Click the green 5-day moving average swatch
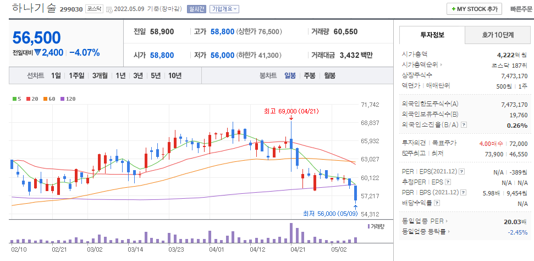This screenshot has height=261, width=534. [14, 99]
